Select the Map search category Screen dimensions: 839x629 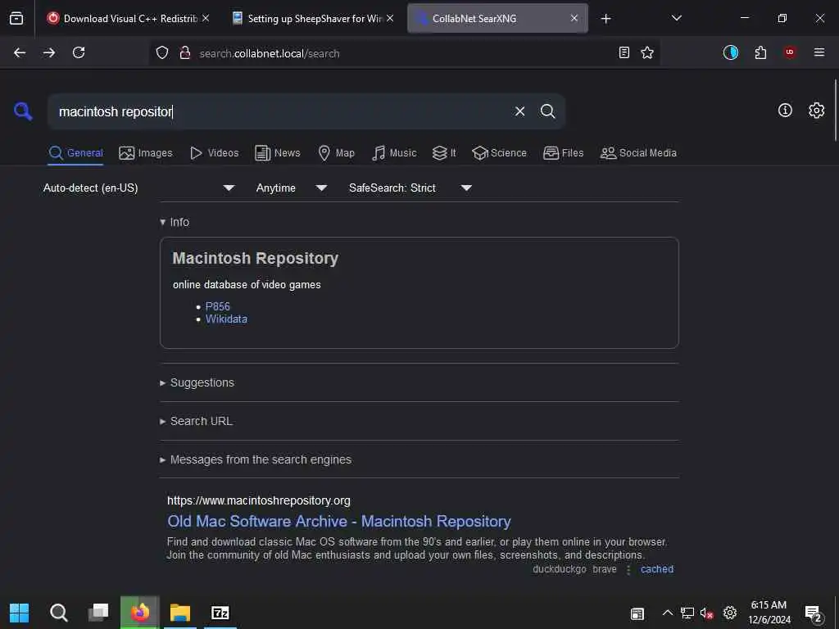[336, 153]
